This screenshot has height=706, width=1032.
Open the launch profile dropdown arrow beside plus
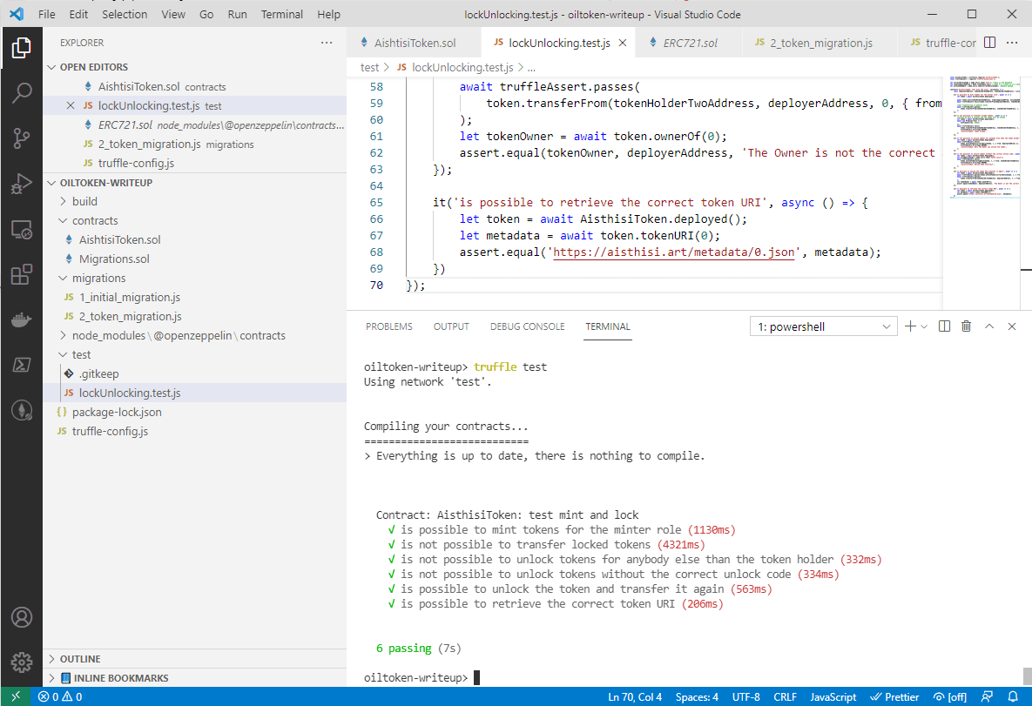click(924, 326)
